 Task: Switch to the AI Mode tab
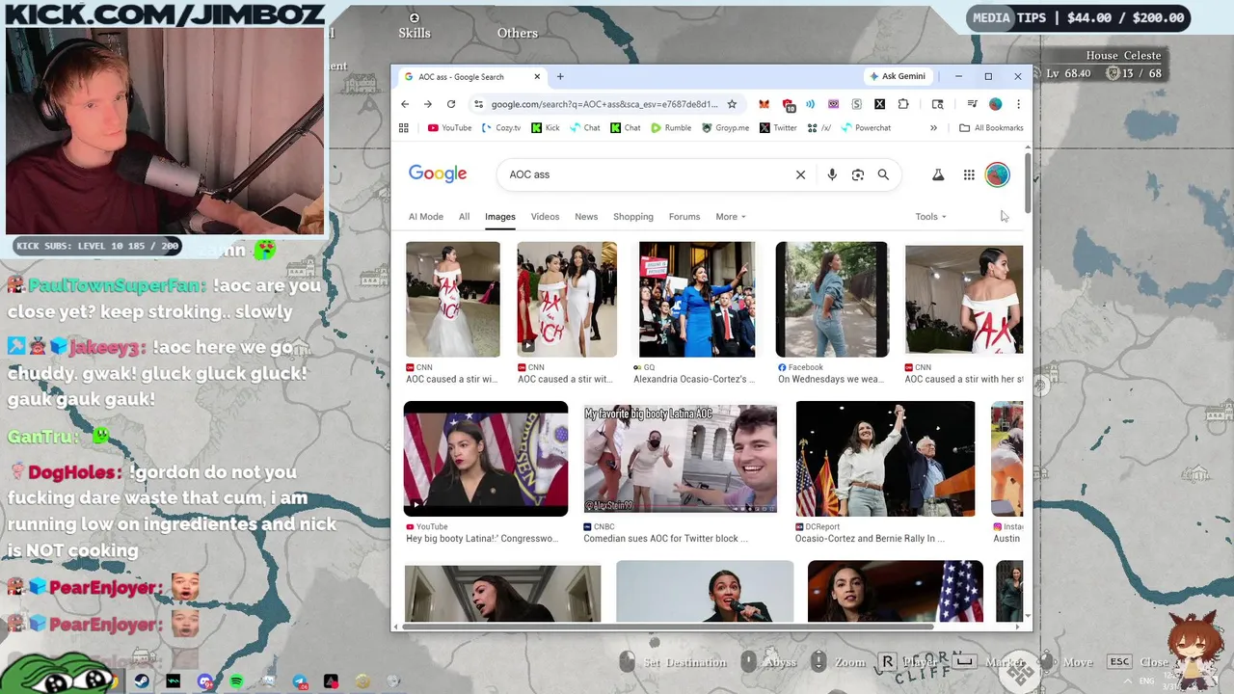pos(426,217)
